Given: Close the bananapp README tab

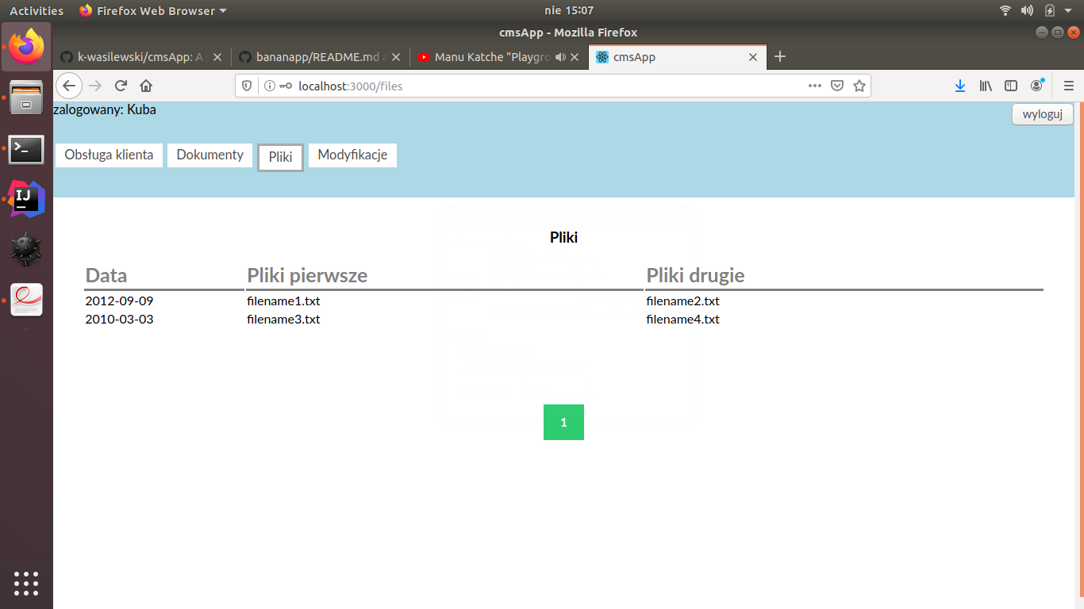Looking at the screenshot, I should [396, 57].
